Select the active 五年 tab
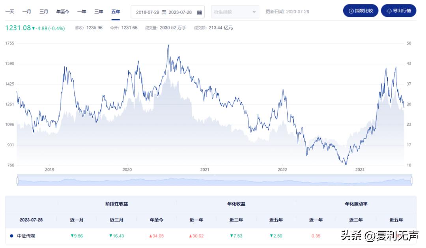Viewport: 426px width, 248px height. click(x=116, y=12)
